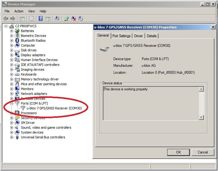Viewport: 218px width, 171px height.
Task: Select the SM Driver label
Action: point(28,123)
